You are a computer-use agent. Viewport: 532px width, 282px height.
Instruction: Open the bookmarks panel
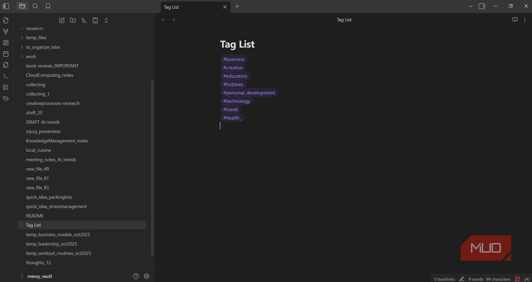(48, 6)
